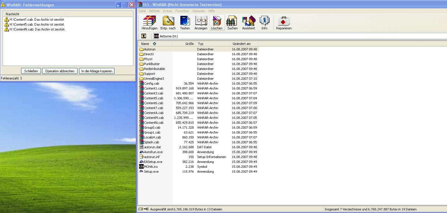Open the Hilfe menu
Image resolution: width=447 pixels, height=213 pixels.
click(x=211, y=11)
